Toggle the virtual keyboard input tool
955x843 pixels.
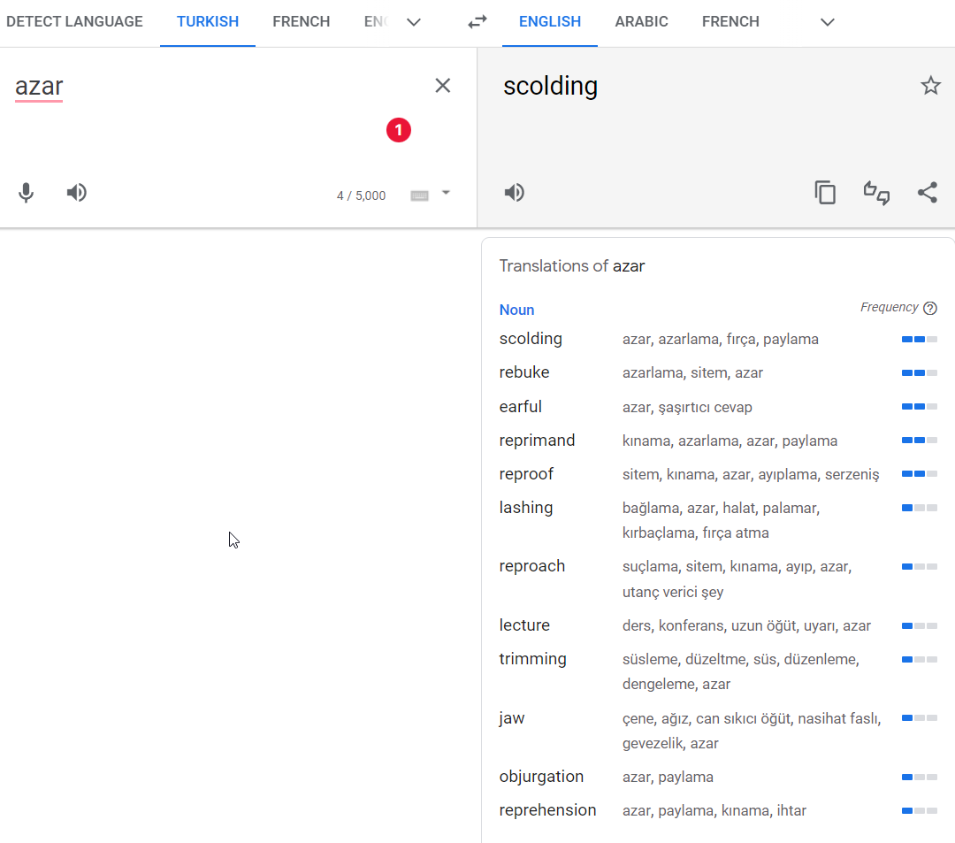420,195
